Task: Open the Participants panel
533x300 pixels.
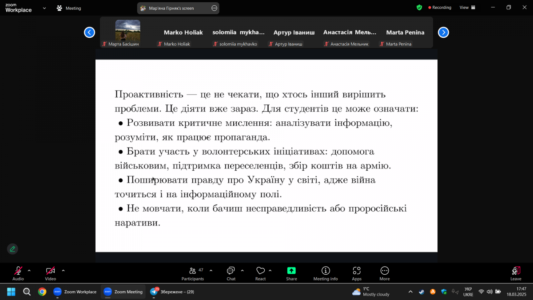Action: (193, 273)
